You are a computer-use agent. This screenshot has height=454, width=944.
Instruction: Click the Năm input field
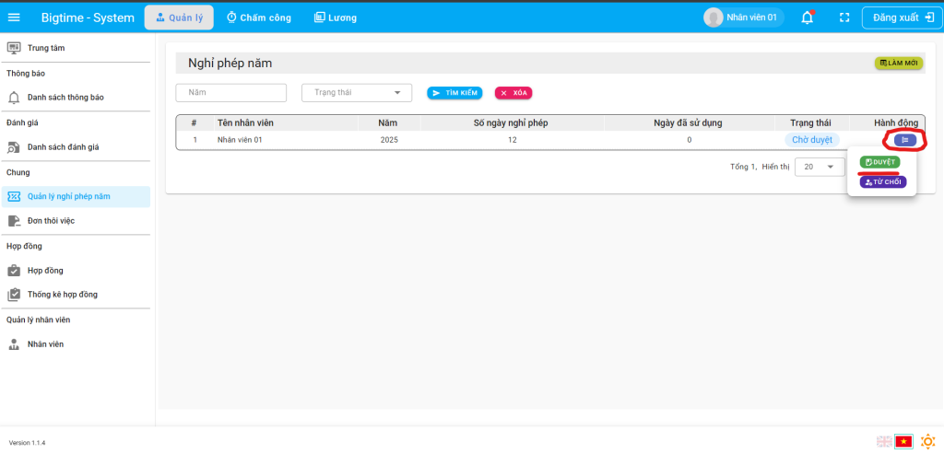pyautogui.click(x=231, y=92)
